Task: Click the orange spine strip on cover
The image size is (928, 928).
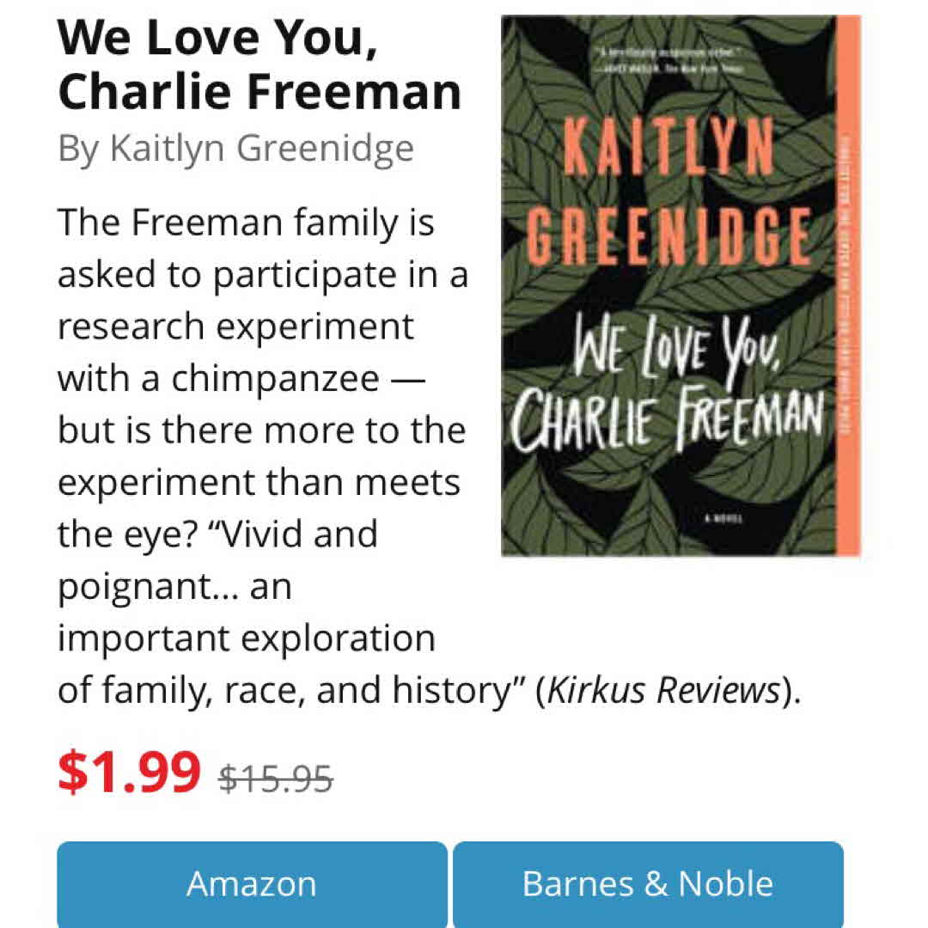Action: (x=848, y=285)
